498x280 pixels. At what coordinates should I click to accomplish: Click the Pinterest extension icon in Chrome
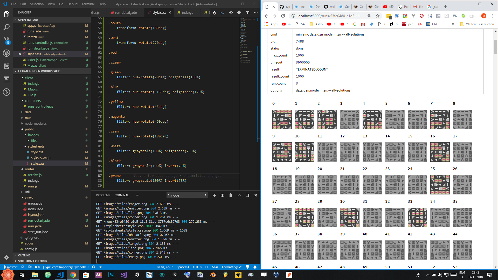point(421,16)
